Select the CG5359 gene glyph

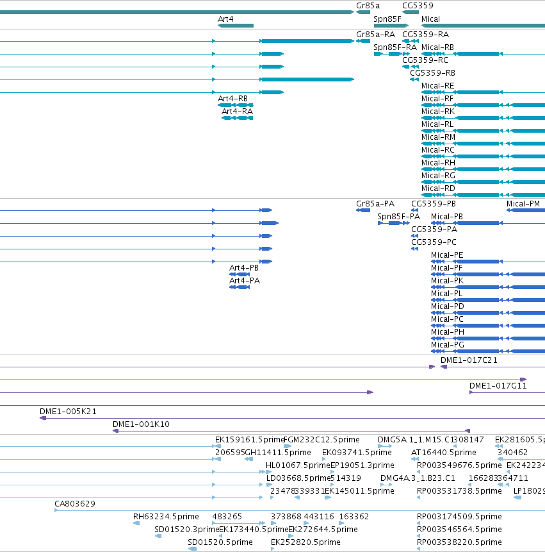411,12
